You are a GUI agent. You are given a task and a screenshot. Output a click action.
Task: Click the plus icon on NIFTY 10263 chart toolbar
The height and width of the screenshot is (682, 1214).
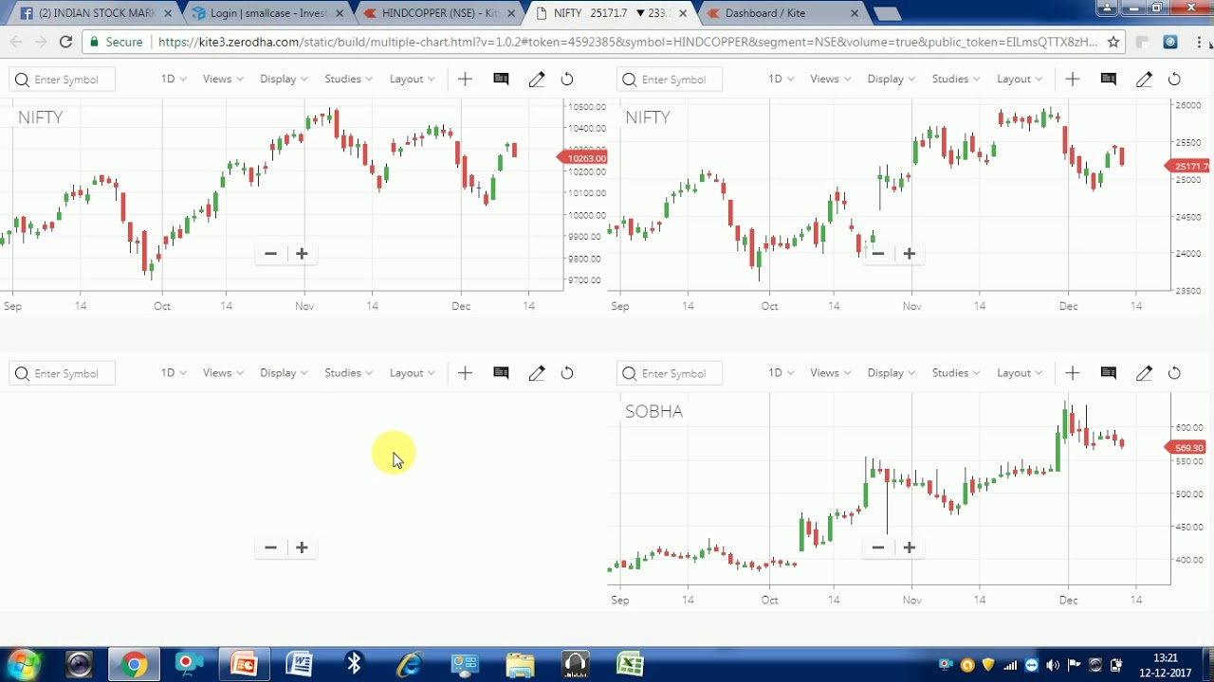tap(465, 80)
